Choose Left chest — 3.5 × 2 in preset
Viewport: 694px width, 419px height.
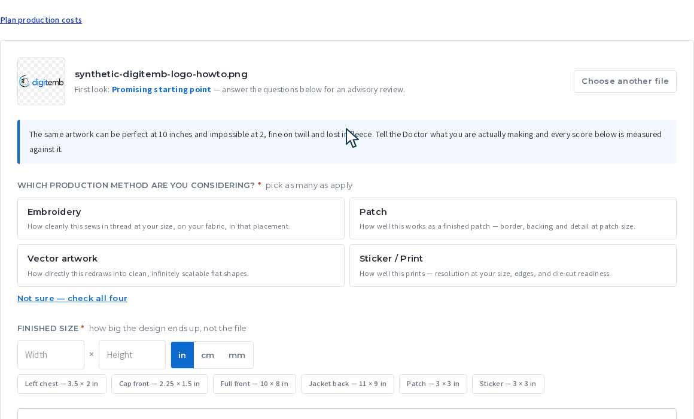(x=62, y=384)
